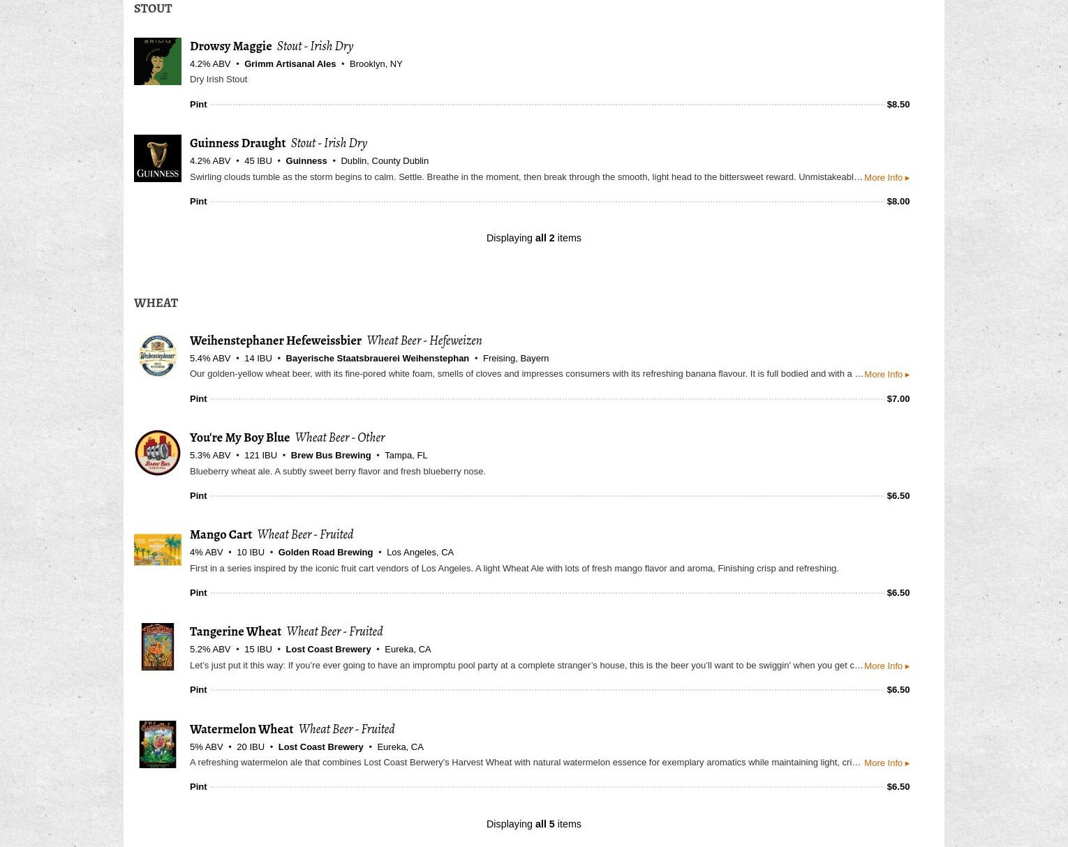This screenshot has width=1068, height=847.
Task: Click the Drowsy Maggie beer logo
Action: 157,61
